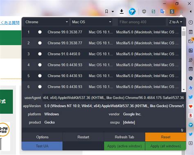
Task: Click the dark blue S extension icon
Action: (172, 11)
